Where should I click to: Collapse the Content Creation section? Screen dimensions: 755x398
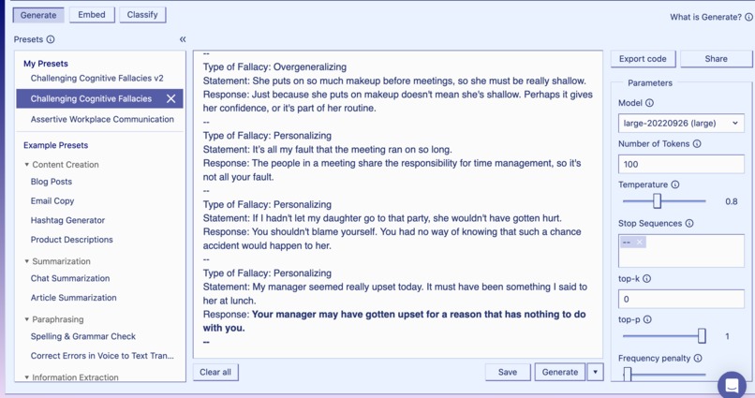click(x=27, y=165)
